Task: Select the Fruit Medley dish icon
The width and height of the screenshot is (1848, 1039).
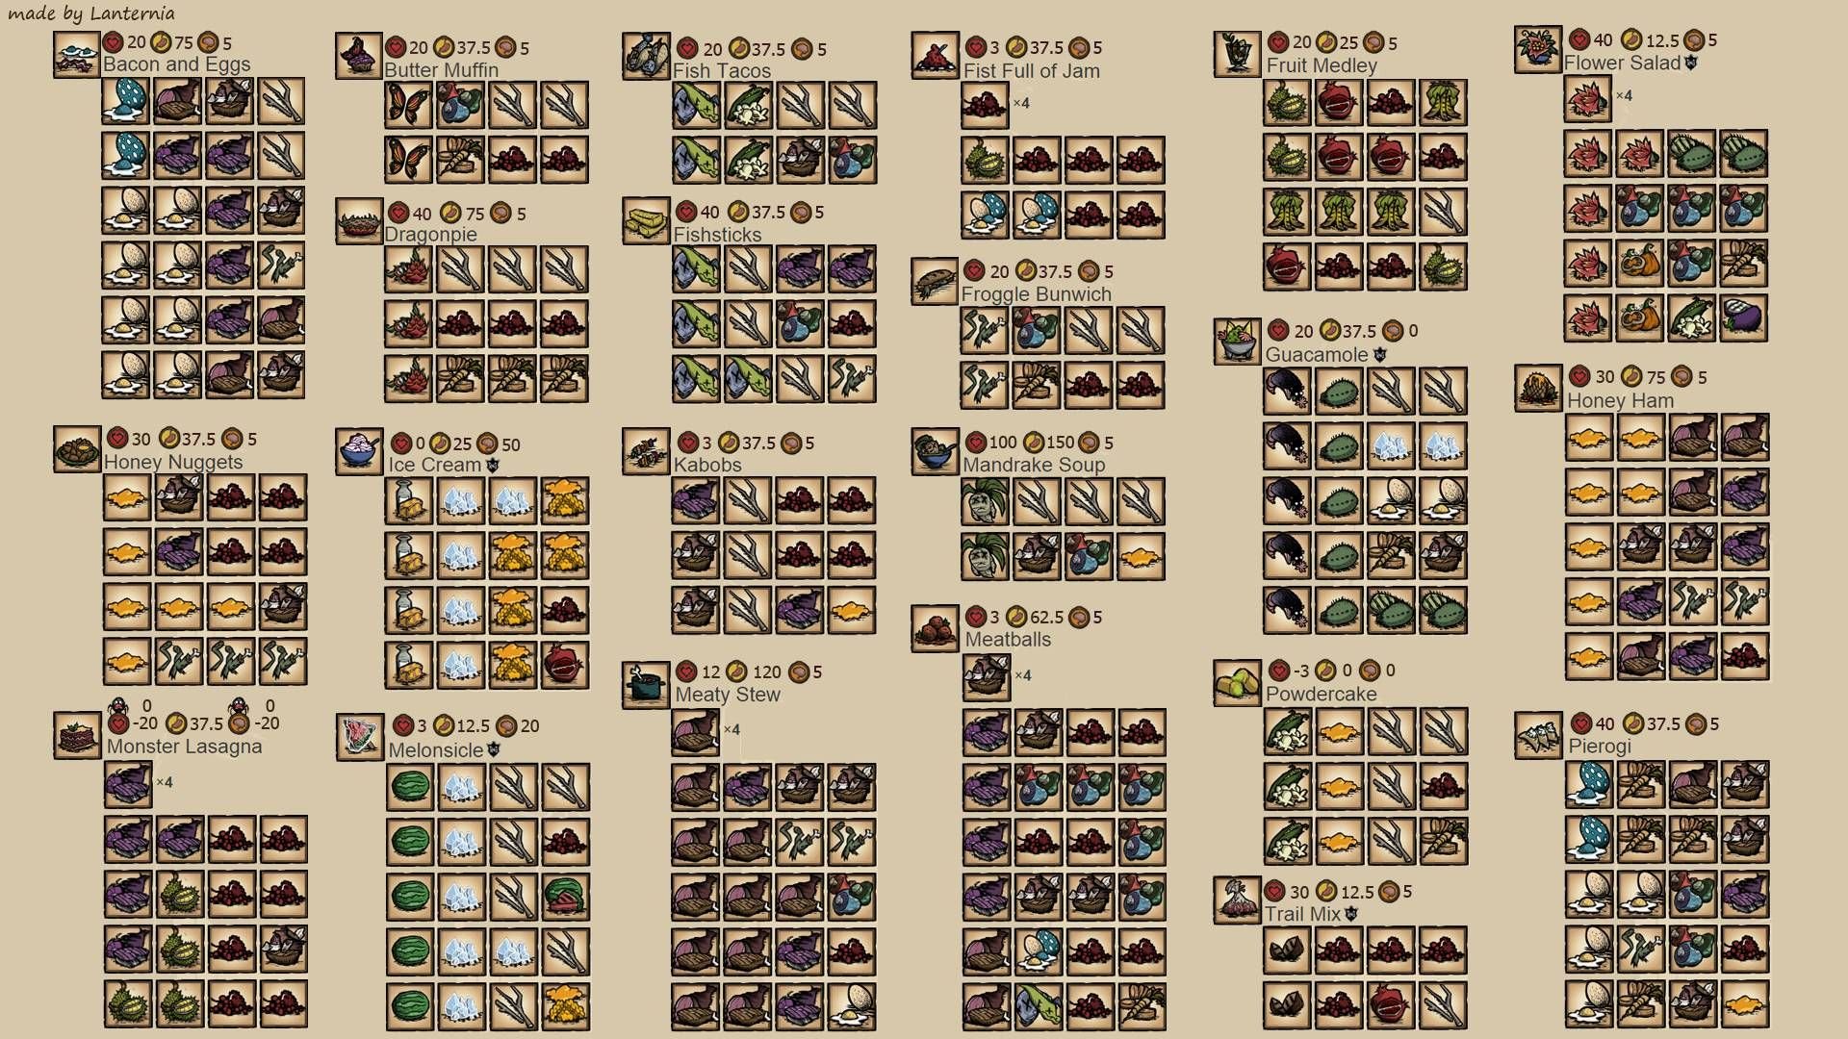Action: click(x=1237, y=54)
